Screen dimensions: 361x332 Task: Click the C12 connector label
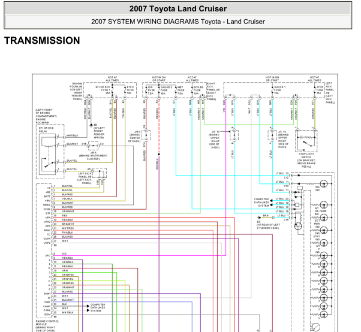click(286, 177)
